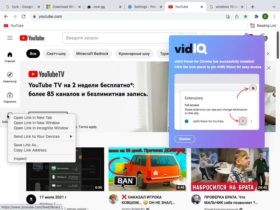Open Главная home in sidebar

pyautogui.click(x=10, y=57)
